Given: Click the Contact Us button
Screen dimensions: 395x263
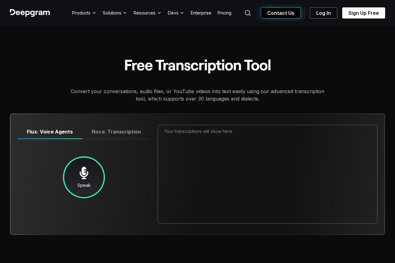Looking at the screenshot, I should [x=281, y=13].
